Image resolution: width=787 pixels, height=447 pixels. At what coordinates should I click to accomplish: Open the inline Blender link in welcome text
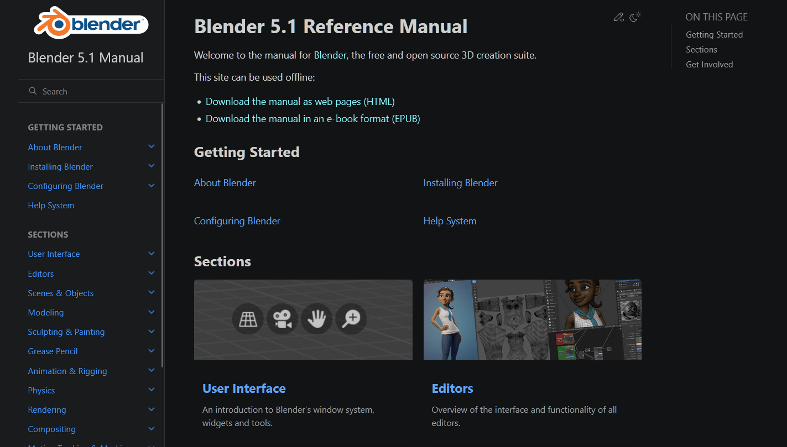(x=330, y=55)
